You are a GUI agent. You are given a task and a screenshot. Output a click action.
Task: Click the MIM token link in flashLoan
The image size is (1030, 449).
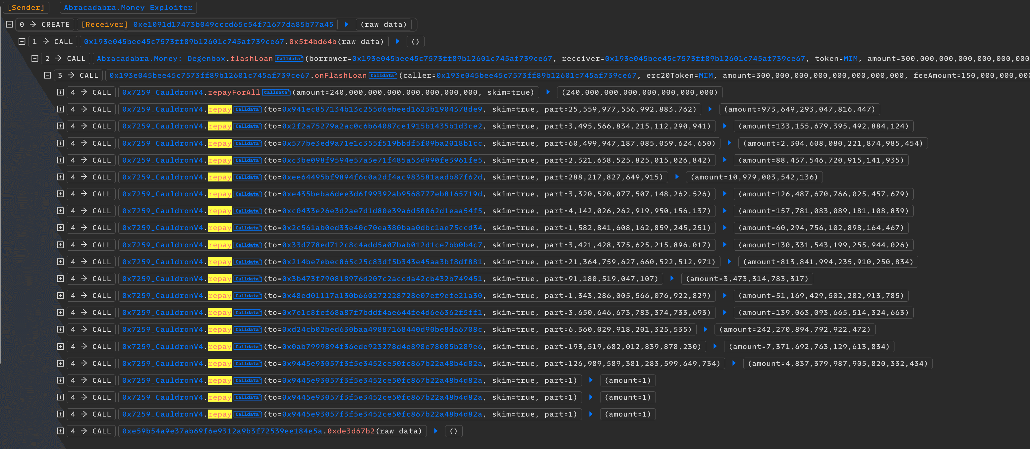tap(850, 58)
